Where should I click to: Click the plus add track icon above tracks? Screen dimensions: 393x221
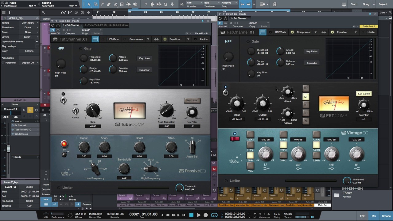tap(88, 13)
